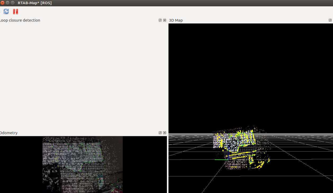Image resolution: width=333 pixels, height=193 pixels.
Task: Close the Loop closure detection panel
Action: pyautogui.click(x=165, y=20)
